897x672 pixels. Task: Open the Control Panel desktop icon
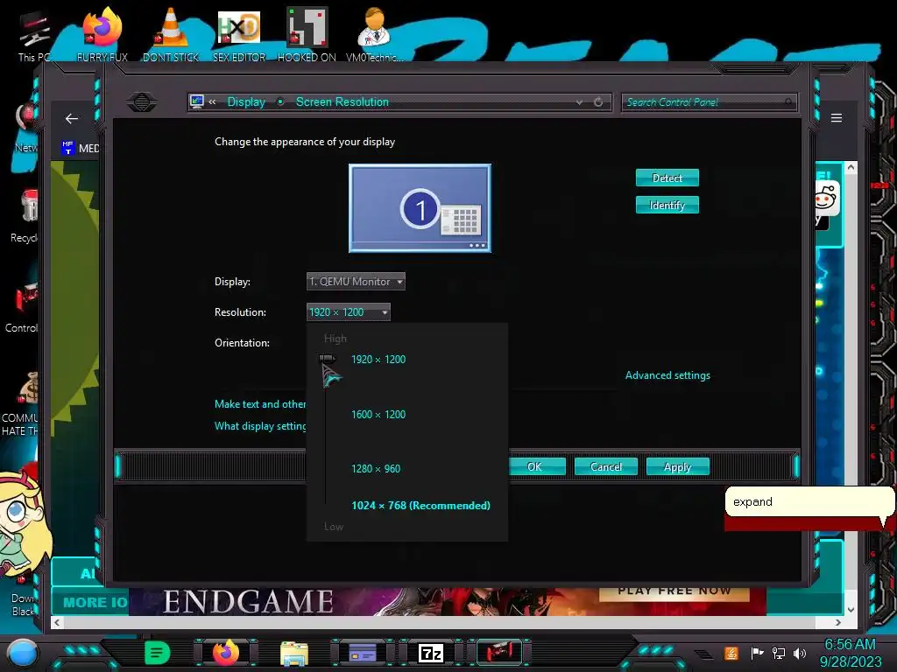(22, 307)
